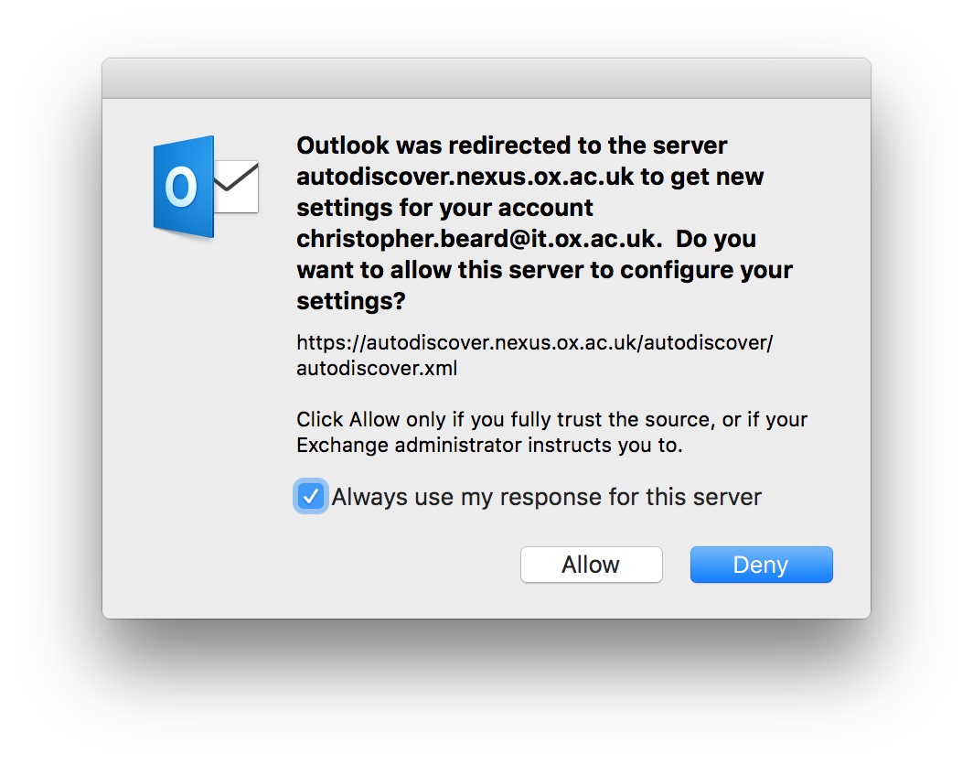Click the autodiscover.xml URL ending
Screen dimensions: 973x765
click(377, 368)
